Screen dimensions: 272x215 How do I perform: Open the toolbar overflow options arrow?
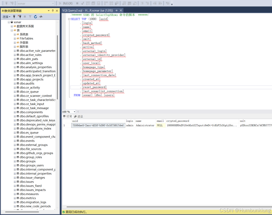[x=172, y=4]
